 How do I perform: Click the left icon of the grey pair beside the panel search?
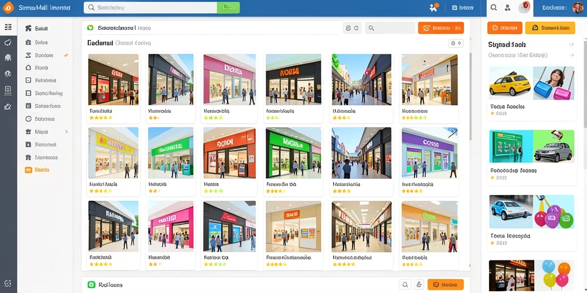pyautogui.click(x=348, y=28)
